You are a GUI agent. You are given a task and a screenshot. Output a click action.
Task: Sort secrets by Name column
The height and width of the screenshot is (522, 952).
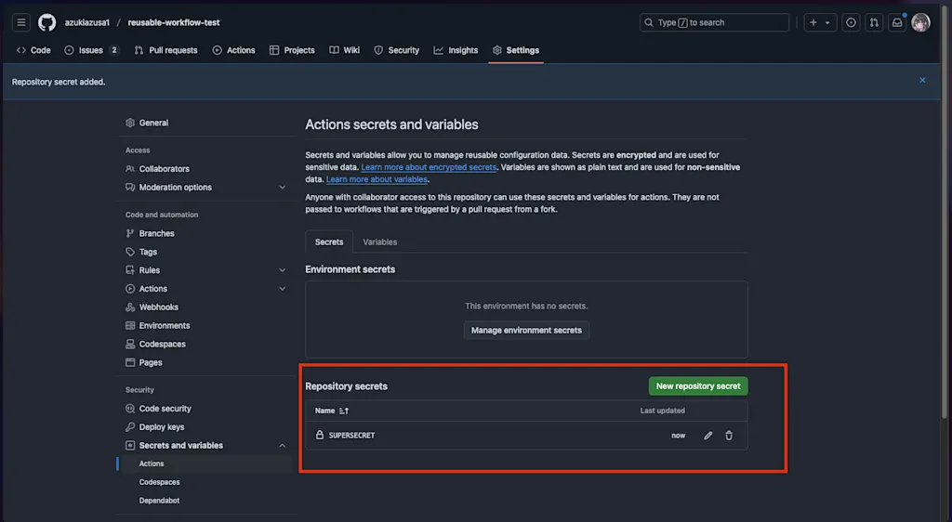pos(332,411)
